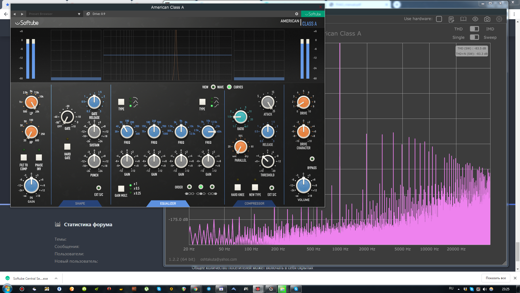The image size is (520, 293).
Task: Click the eye view icon in analyzer toolbar
Action: click(475, 19)
